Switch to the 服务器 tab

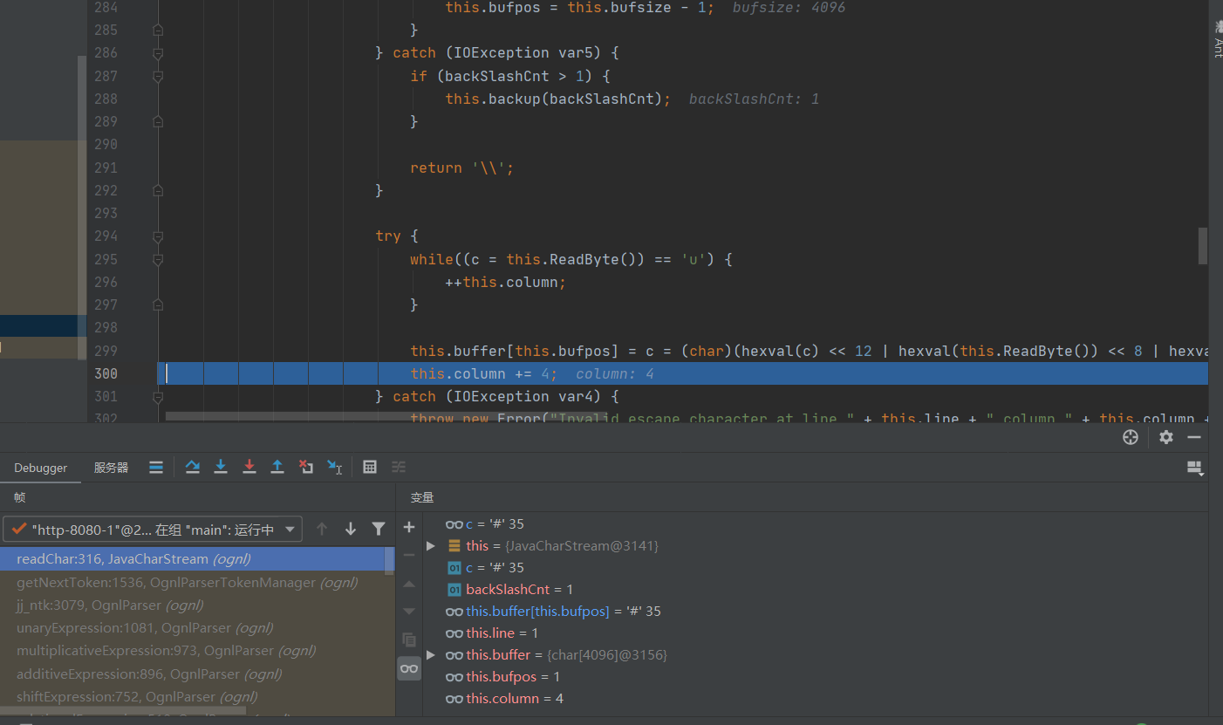pyautogui.click(x=111, y=468)
